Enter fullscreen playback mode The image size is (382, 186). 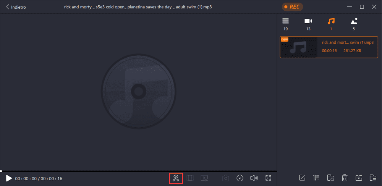pos(268,178)
